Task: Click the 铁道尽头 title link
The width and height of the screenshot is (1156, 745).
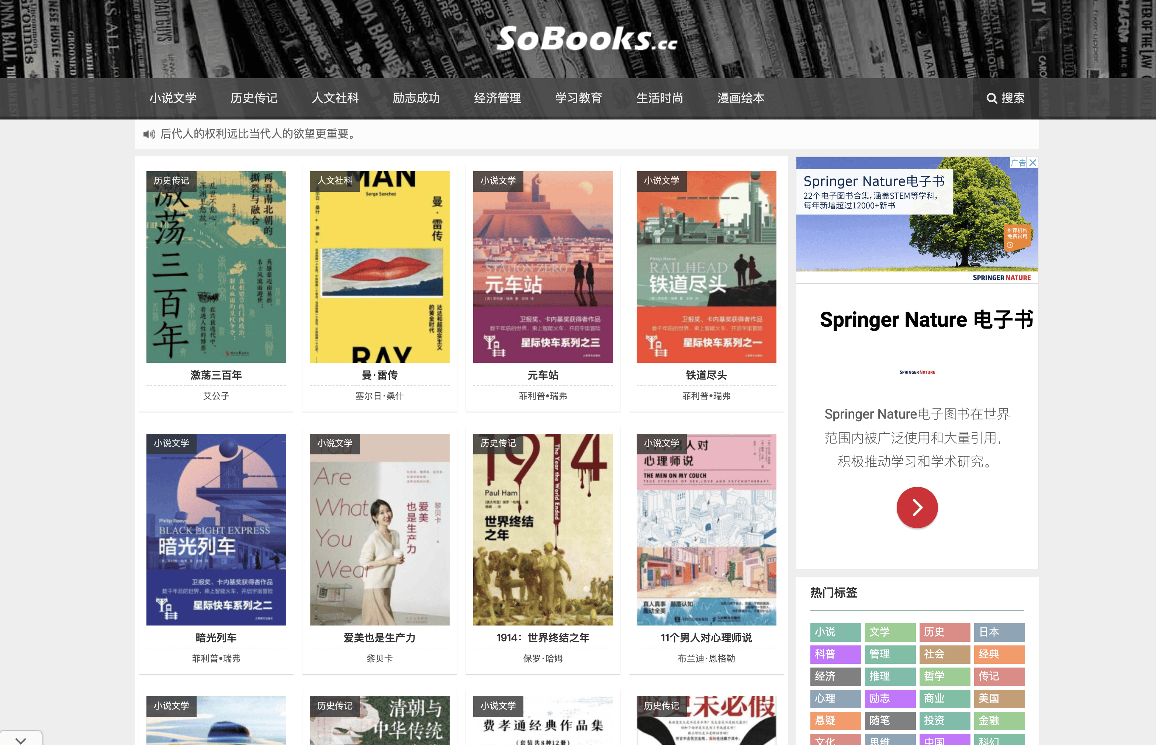Action: coord(706,375)
